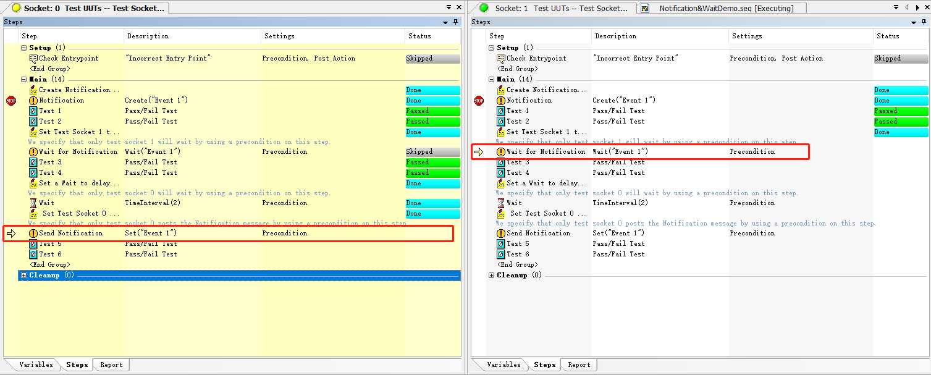Collapse the Main group in Socket 0
This screenshot has height=375, width=931.
click(24, 79)
